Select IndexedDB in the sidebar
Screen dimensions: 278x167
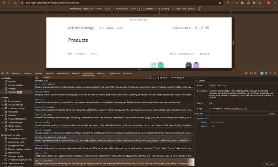(13, 112)
